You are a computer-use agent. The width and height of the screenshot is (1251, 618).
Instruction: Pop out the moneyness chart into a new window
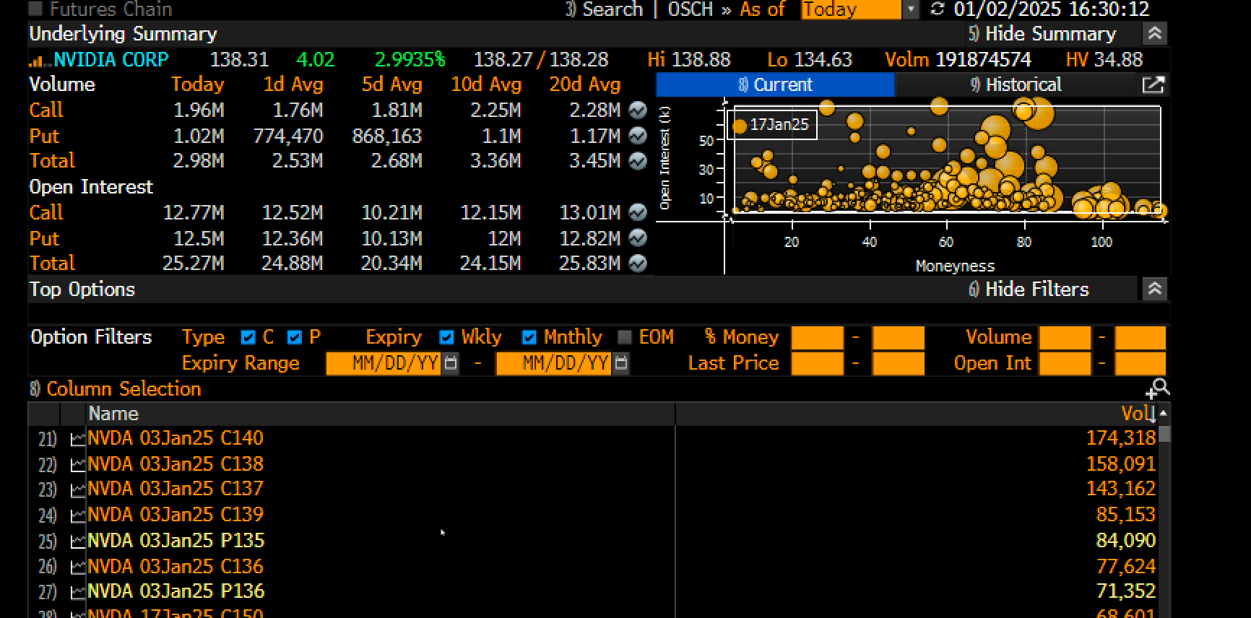(x=1153, y=85)
